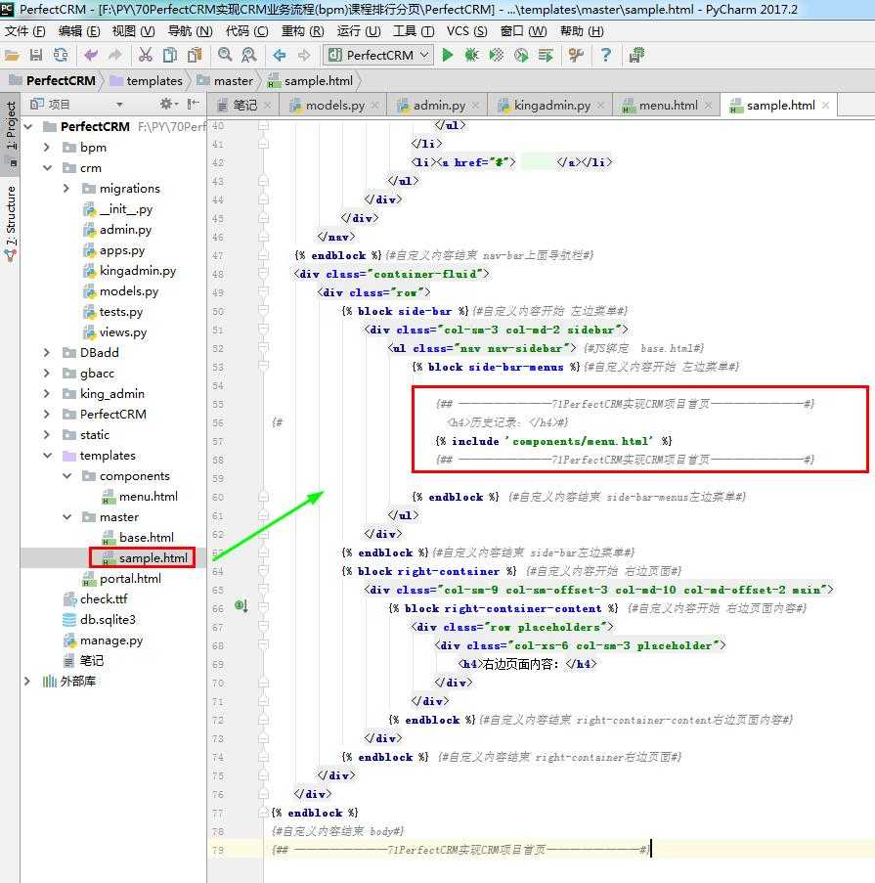
Task: Click the Run manage.py task icon
Action: point(636,55)
